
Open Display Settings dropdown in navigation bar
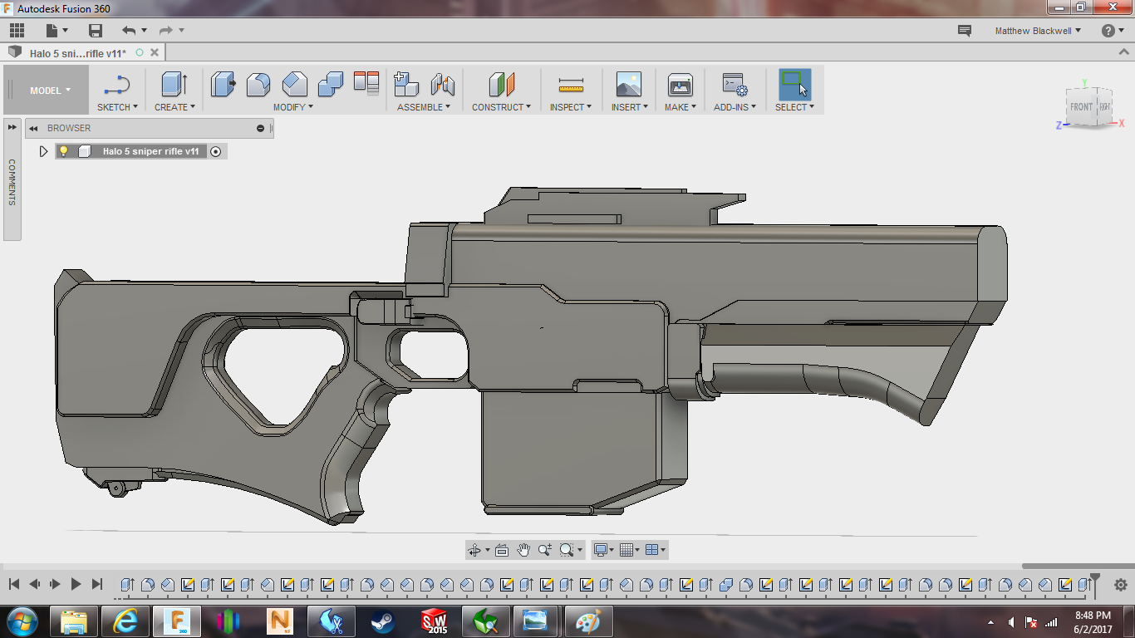(603, 550)
